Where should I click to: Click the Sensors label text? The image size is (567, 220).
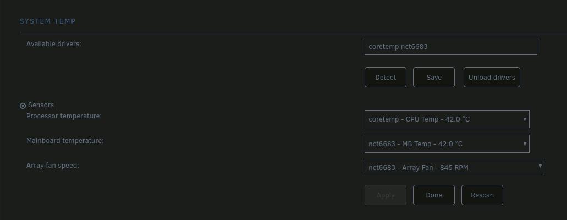coord(41,105)
